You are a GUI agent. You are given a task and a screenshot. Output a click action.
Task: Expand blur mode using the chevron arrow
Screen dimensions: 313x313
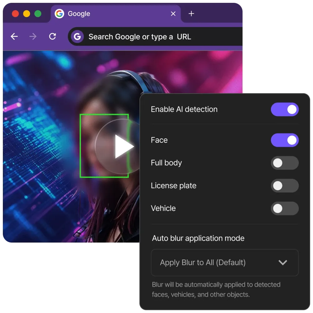[283, 263]
